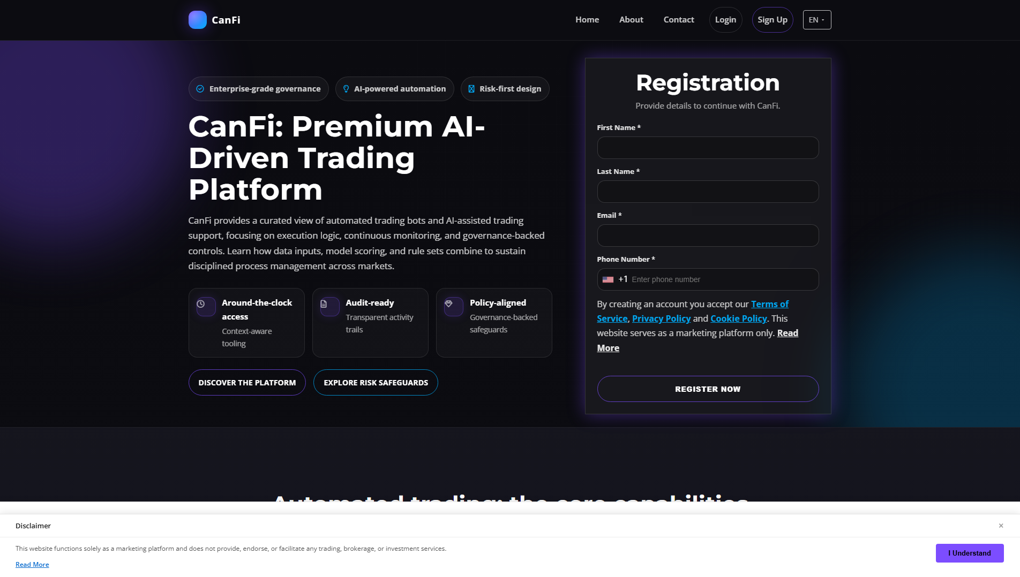The height and width of the screenshot is (577, 1020).
Task: Click Read More in registration form
Action: point(787,333)
